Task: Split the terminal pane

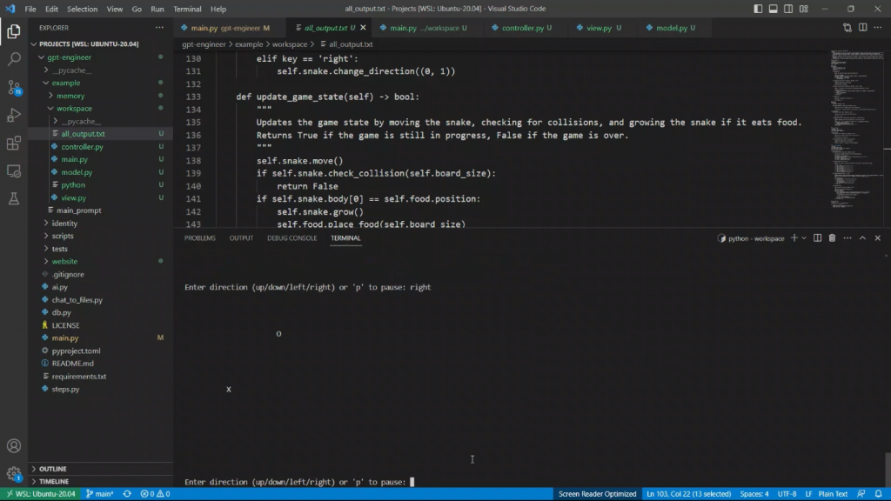Action: tap(817, 238)
